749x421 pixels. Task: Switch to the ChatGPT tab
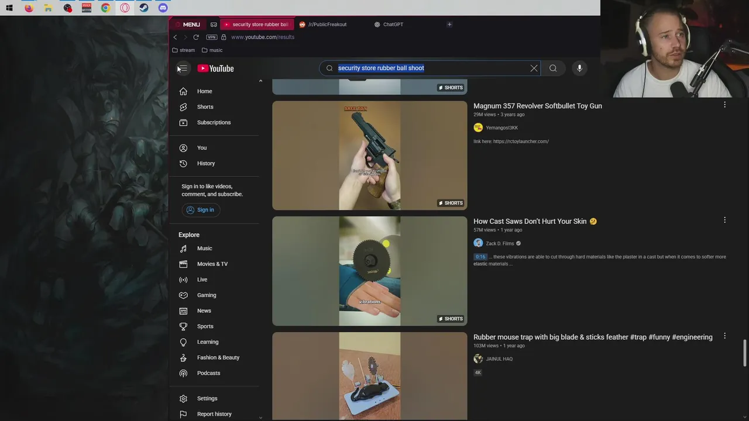pyautogui.click(x=393, y=25)
